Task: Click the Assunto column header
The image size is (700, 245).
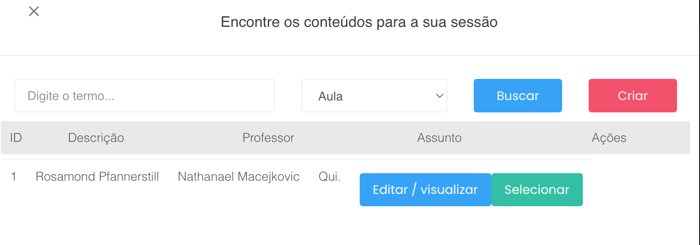Action: pos(439,138)
